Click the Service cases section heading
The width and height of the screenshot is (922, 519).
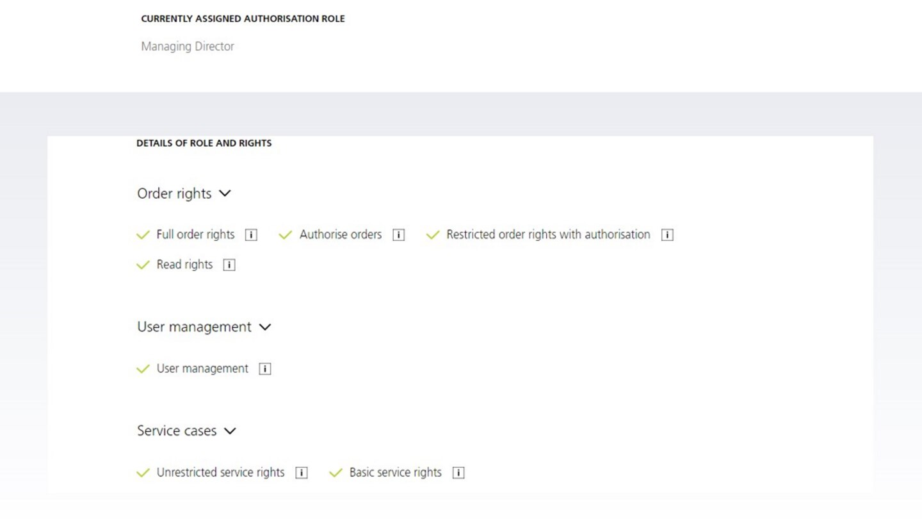(x=177, y=431)
